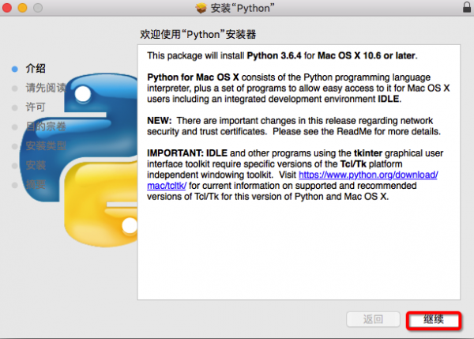Click the bold "IMPORTANT: IDLE" text
The width and height of the screenshot is (474, 339).
coord(187,153)
